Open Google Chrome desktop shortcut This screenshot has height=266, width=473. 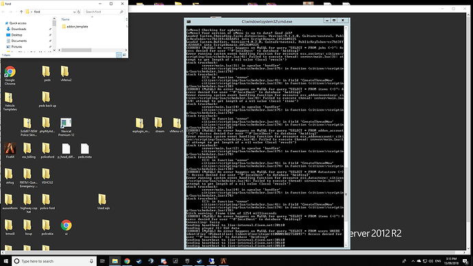(10, 75)
